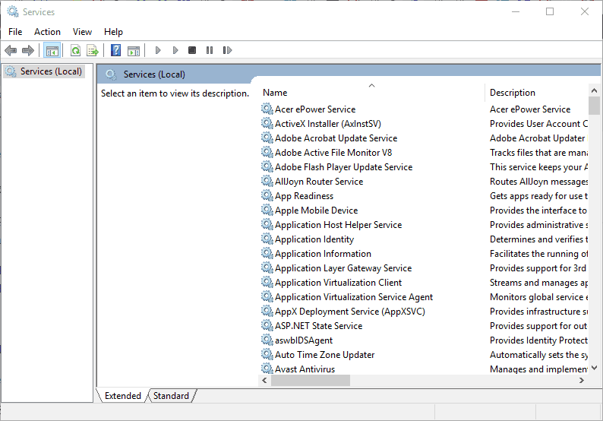Click the horizontal scrollbar right arrow
The image size is (603, 421).
tap(582, 380)
